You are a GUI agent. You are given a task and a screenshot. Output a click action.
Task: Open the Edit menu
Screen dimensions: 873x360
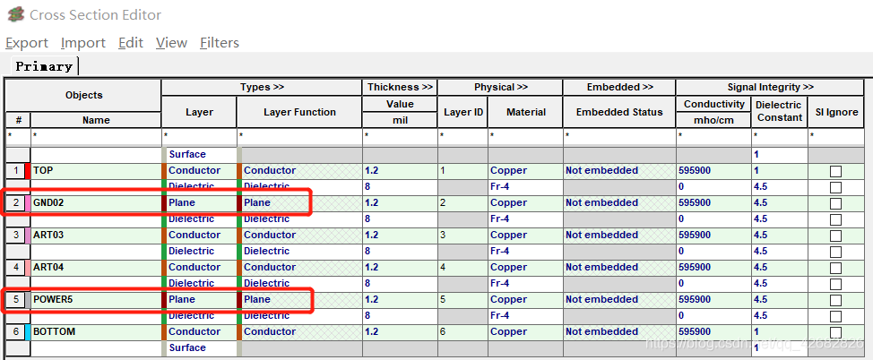click(x=131, y=43)
